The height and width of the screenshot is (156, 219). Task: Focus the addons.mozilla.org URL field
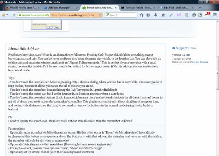[72, 15]
